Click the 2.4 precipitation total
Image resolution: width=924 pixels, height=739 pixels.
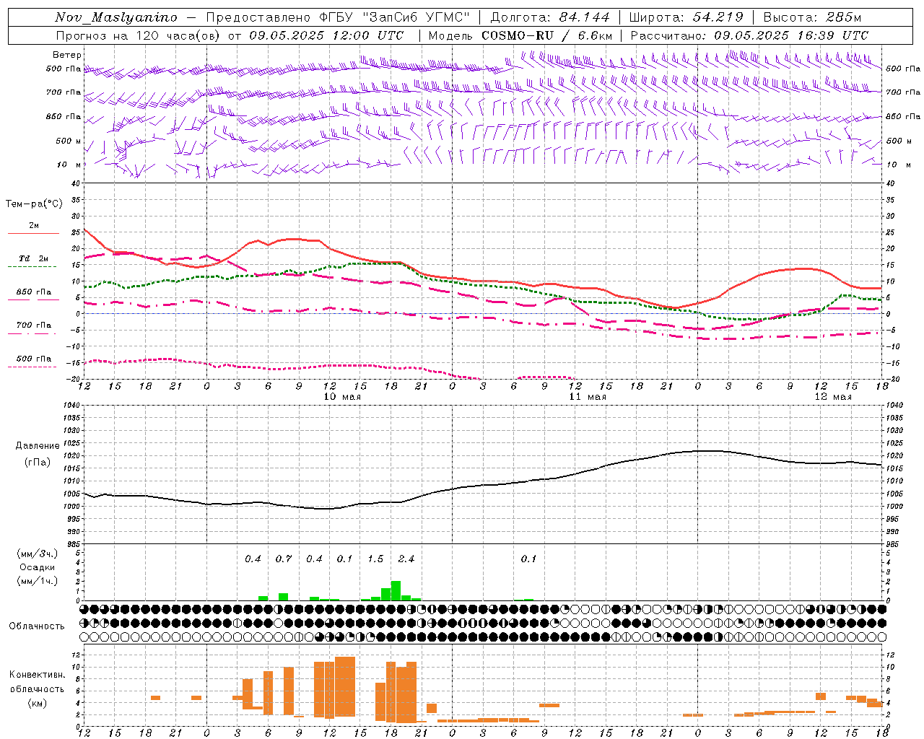coord(406,559)
